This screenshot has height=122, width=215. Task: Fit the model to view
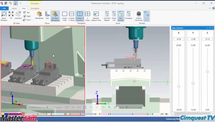click(x=11, y=15)
